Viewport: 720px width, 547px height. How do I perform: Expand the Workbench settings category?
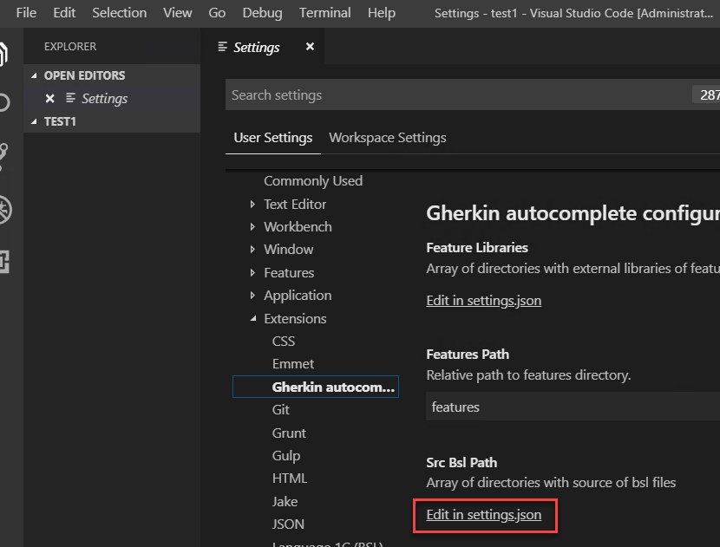click(x=252, y=227)
